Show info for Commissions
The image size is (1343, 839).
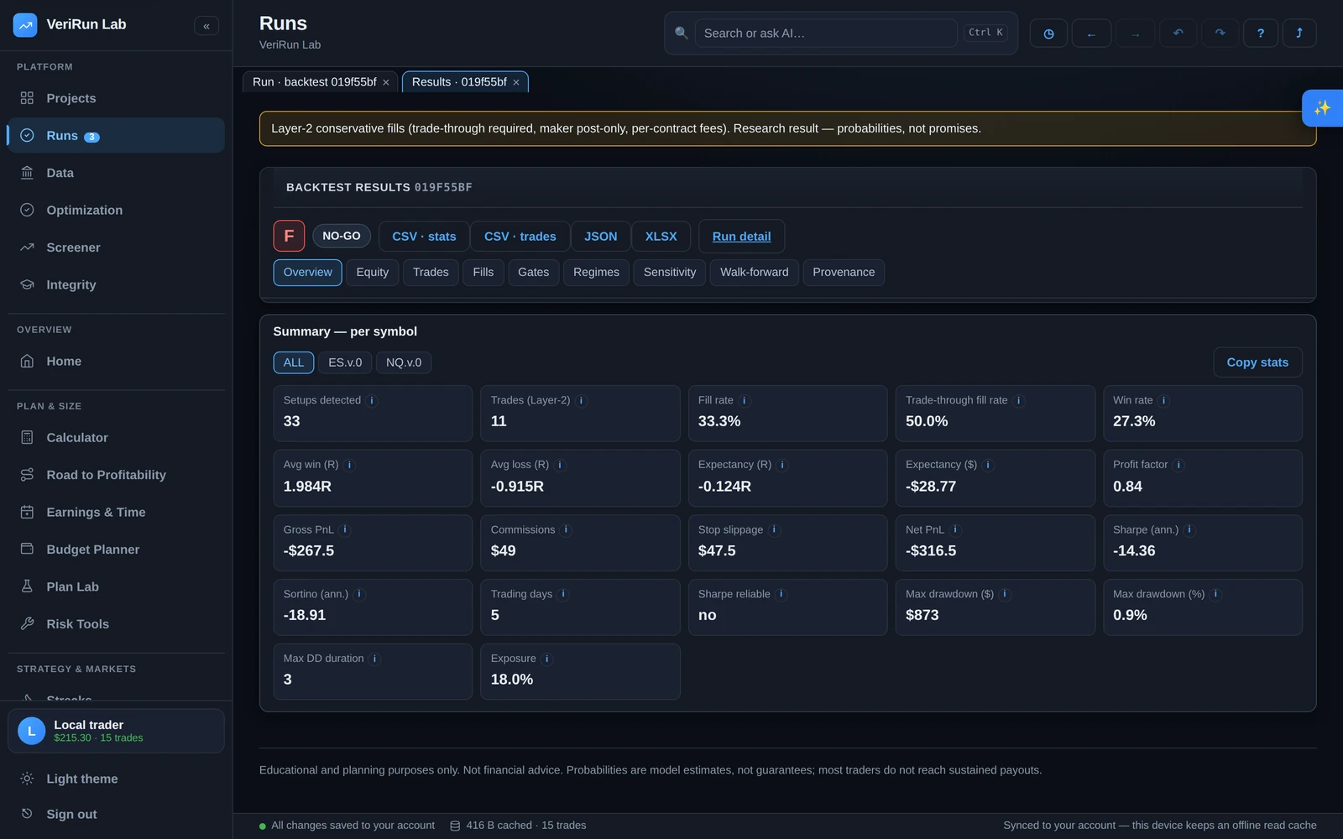point(567,530)
